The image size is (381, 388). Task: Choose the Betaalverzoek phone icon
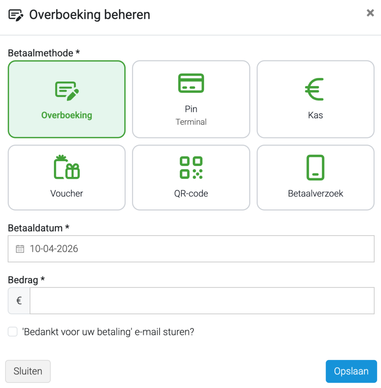[x=315, y=167]
